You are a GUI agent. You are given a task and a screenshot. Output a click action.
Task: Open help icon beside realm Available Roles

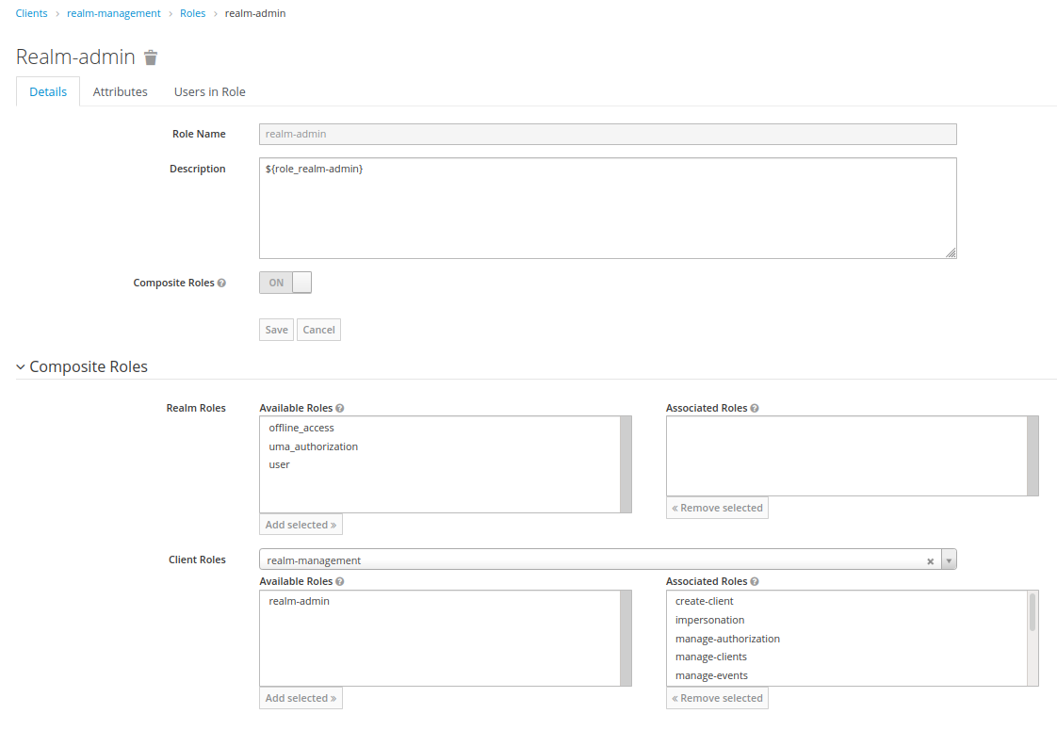point(339,407)
